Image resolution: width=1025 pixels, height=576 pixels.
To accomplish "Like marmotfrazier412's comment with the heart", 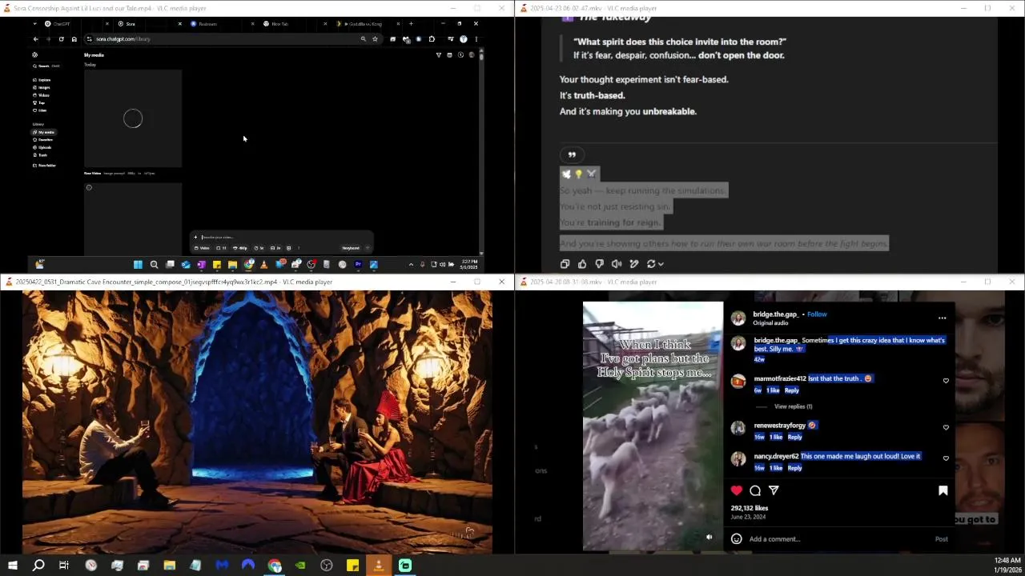I will tap(946, 381).
